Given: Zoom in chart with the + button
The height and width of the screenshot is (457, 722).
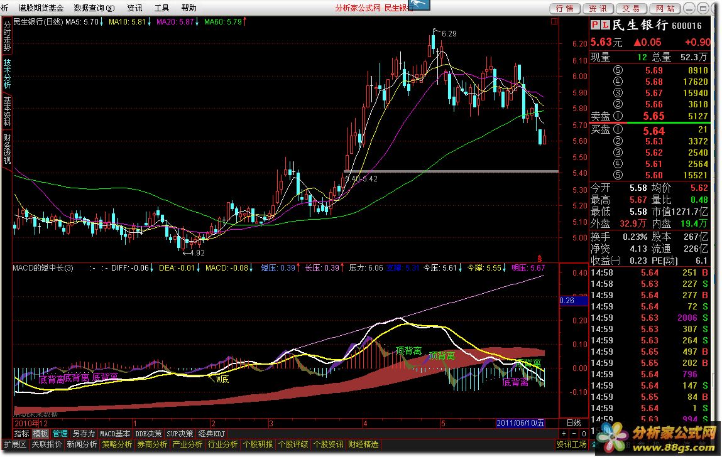Looking at the screenshot, I should pyautogui.click(x=564, y=434).
